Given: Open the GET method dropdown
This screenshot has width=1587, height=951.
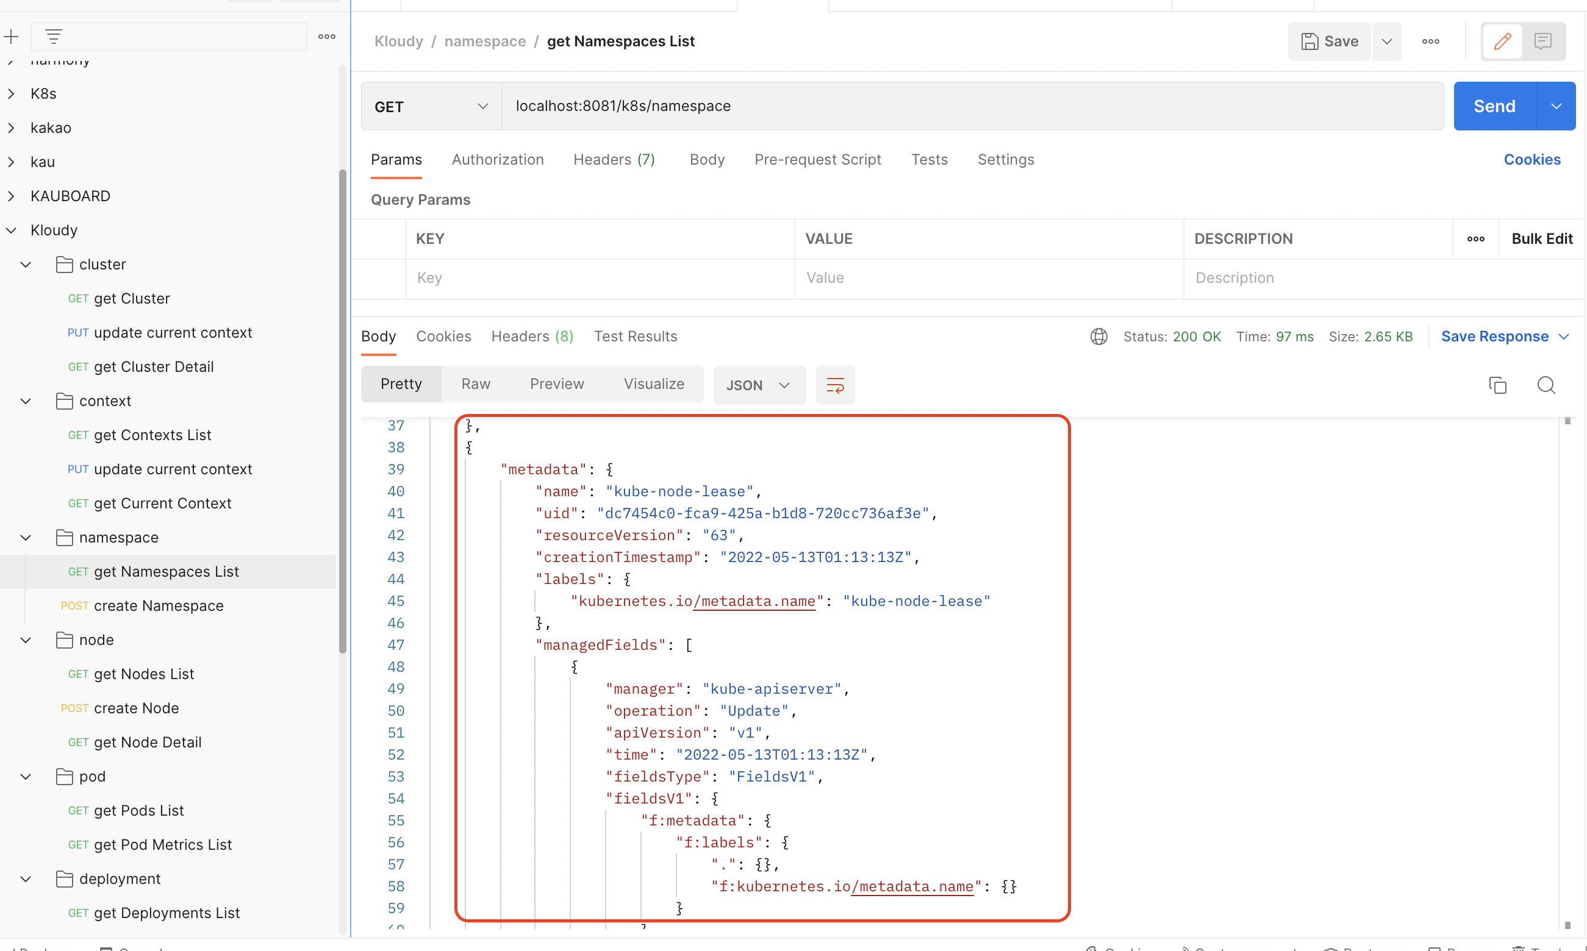Looking at the screenshot, I should (431, 107).
